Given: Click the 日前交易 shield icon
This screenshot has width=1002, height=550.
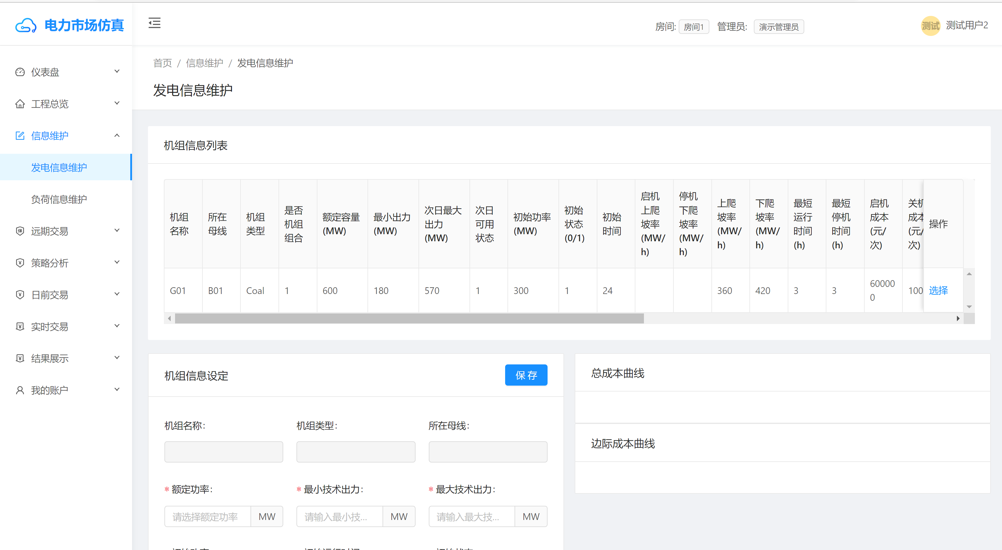Looking at the screenshot, I should pos(20,295).
